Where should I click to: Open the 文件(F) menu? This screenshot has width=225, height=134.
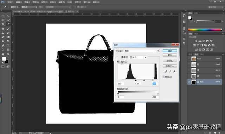[x=10, y=2]
